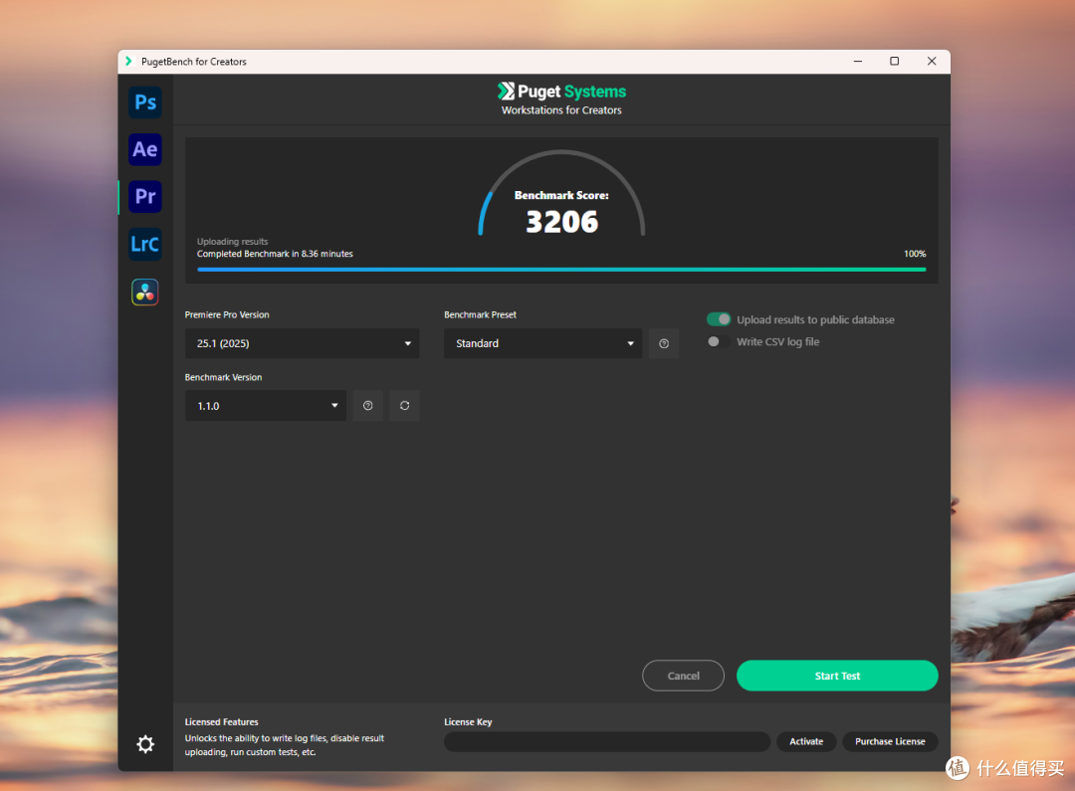The width and height of the screenshot is (1075, 791).
Task: Click the 'Uploading results' status text
Action: click(x=232, y=241)
